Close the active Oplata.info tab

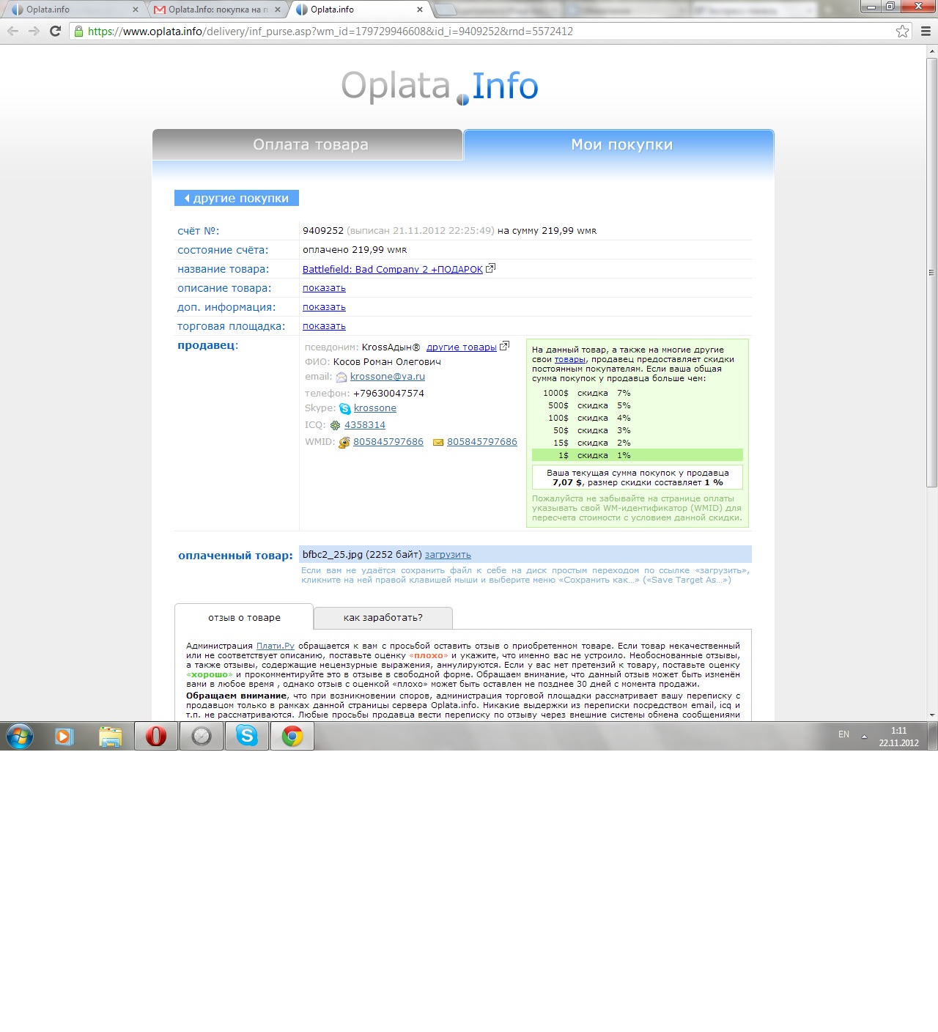click(x=420, y=10)
